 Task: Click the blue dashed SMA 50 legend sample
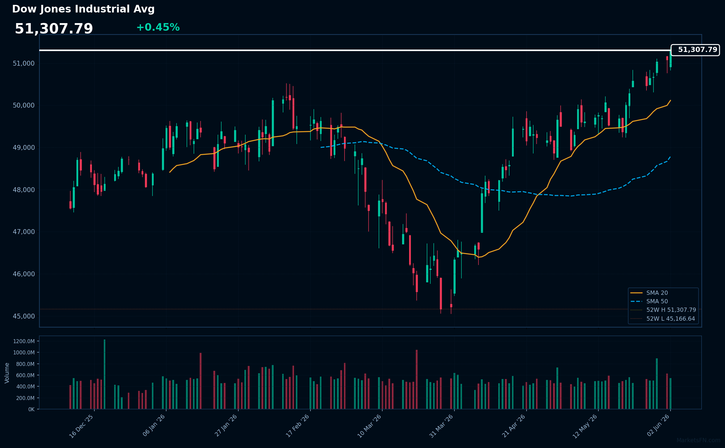636,302
